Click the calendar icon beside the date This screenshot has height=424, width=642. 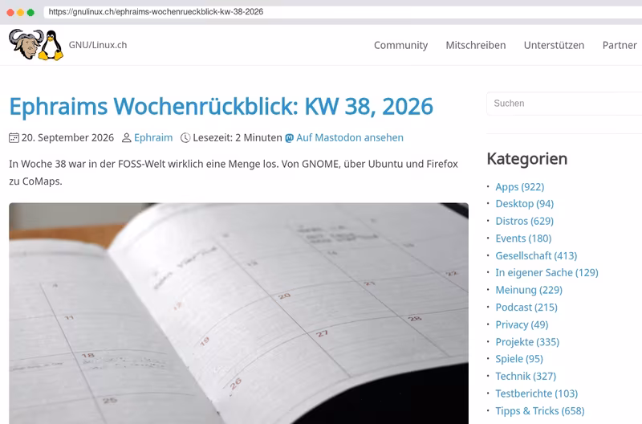coord(14,137)
